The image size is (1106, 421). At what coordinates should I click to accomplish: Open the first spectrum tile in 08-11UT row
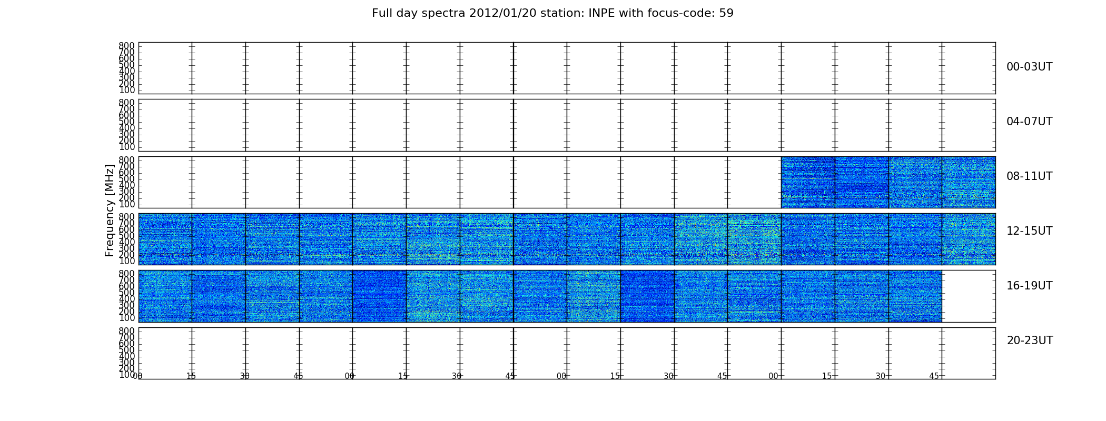point(808,182)
